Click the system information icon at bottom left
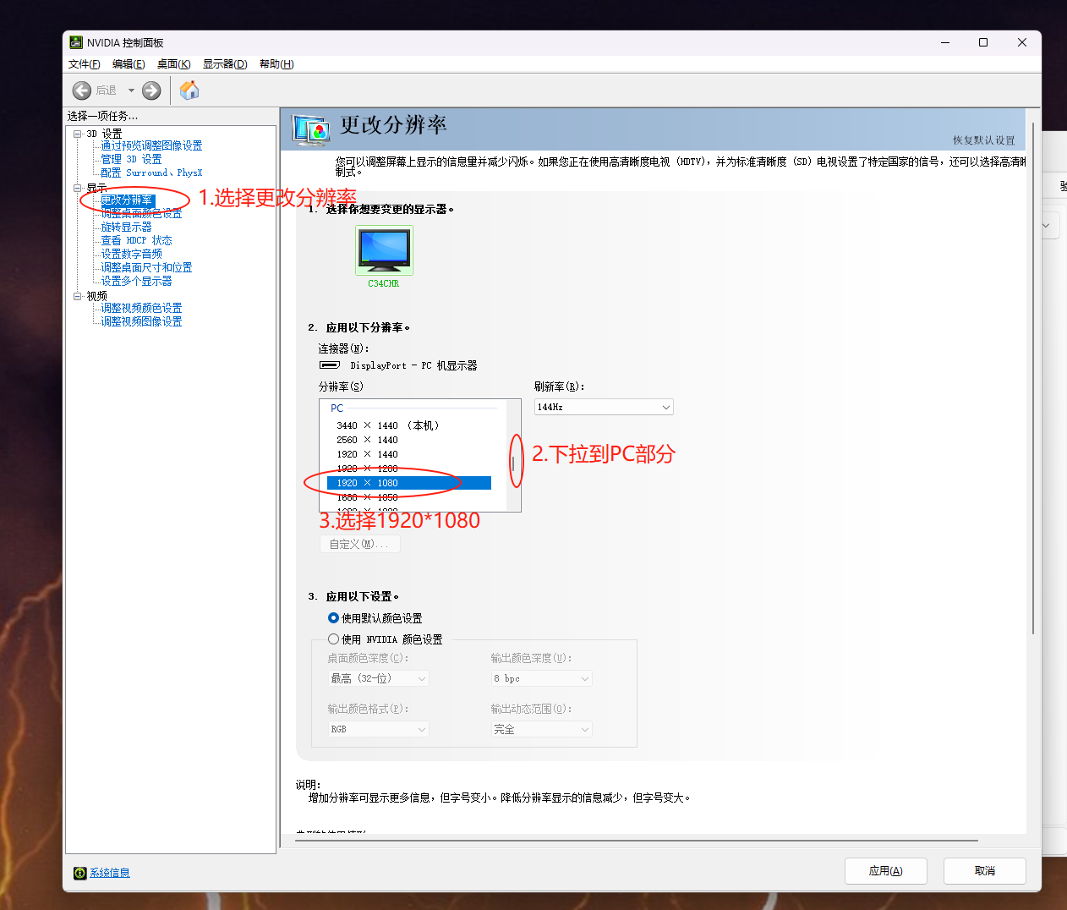The height and width of the screenshot is (910, 1067). [79, 873]
